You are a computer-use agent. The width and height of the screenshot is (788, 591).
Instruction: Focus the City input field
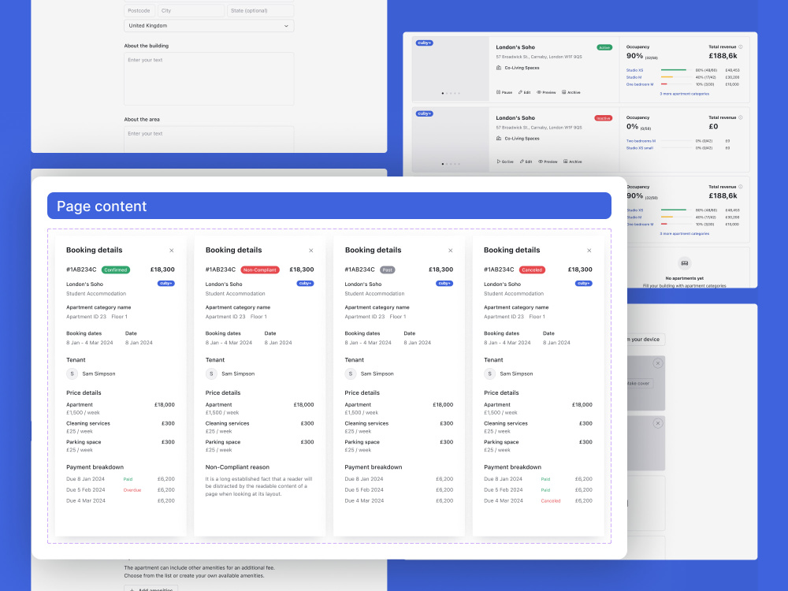pyautogui.click(x=191, y=10)
